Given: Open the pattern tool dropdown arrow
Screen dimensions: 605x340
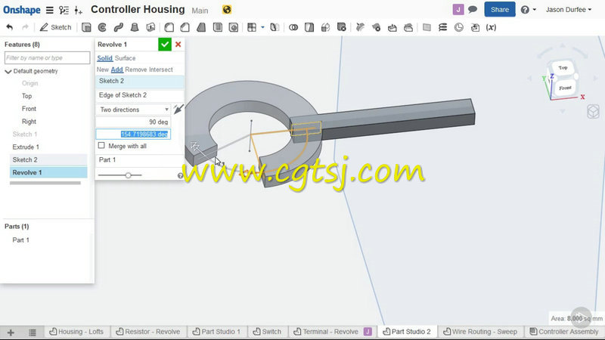Looking at the screenshot, I should click(262, 27).
